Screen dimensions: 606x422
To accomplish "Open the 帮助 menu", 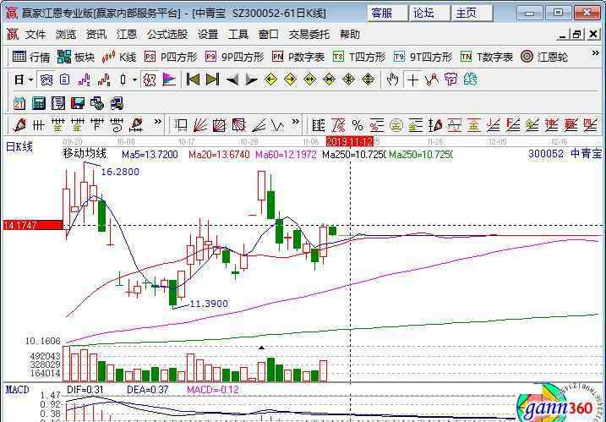I will point(350,35).
